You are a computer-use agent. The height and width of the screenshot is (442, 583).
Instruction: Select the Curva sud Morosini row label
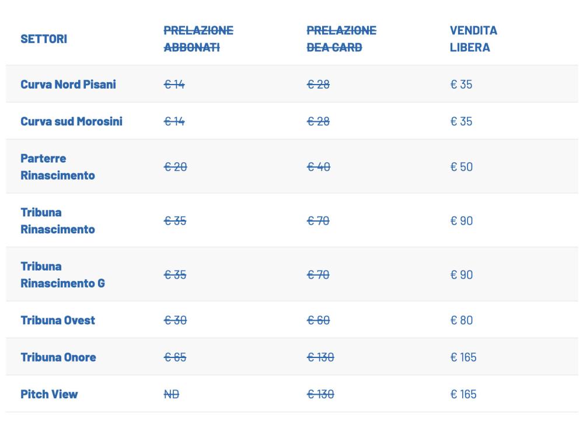(71, 122)
